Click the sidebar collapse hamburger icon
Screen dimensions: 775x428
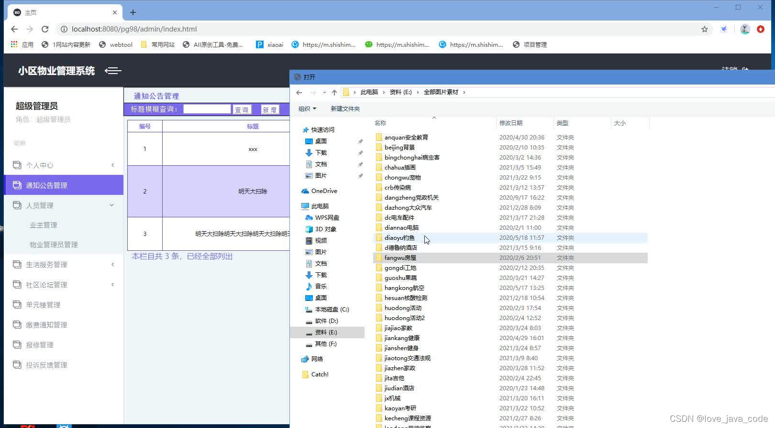pyautogui.click(x=113, y=71)
